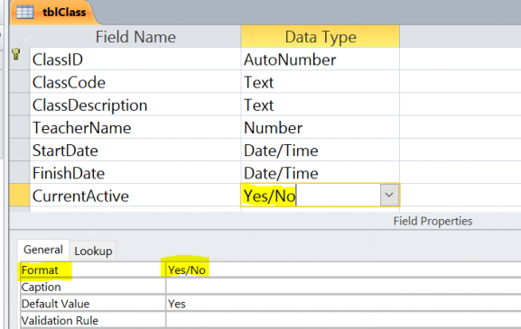Click the select-all corner box above row selectors
521x329 pixels.
click(20, 36)
